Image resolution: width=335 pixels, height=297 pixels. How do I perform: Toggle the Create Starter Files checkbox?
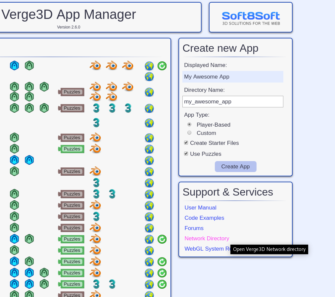(x=186, y=143)
